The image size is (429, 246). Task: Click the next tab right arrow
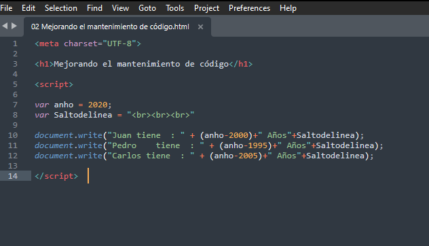pos(14,26)
